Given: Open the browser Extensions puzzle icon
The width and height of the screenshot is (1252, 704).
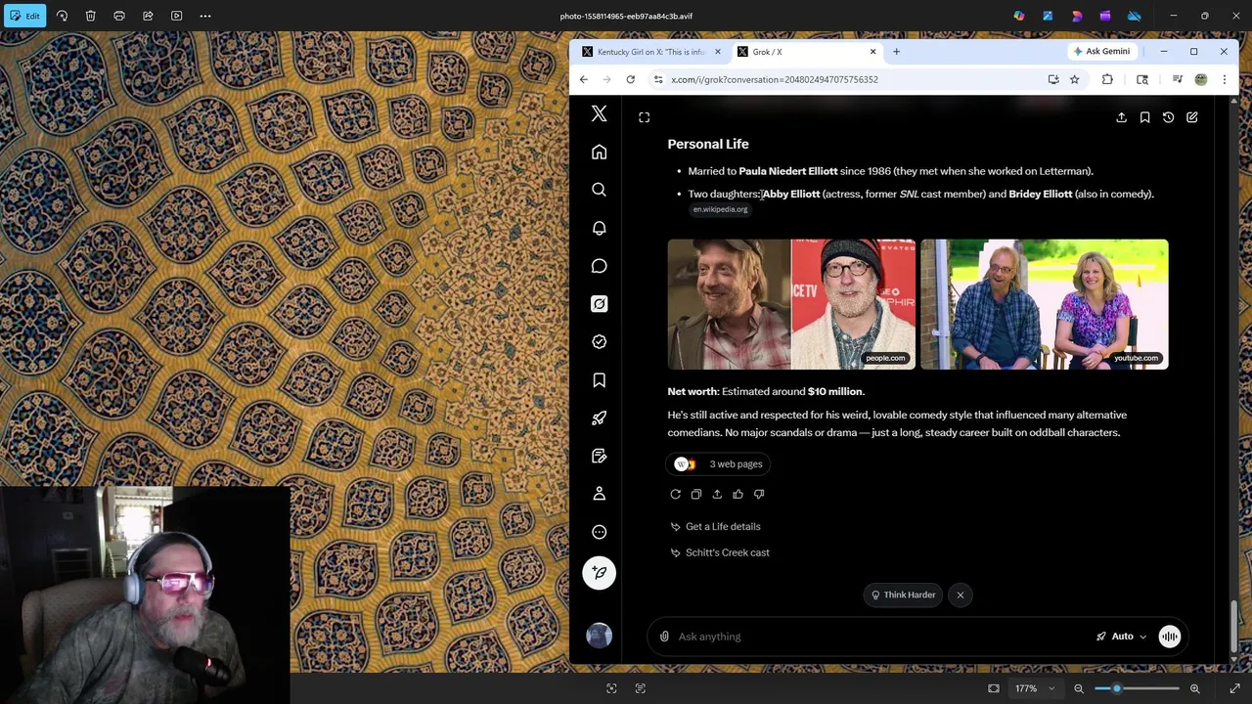Looking at the screenshot, I should tap(1107, 79).
